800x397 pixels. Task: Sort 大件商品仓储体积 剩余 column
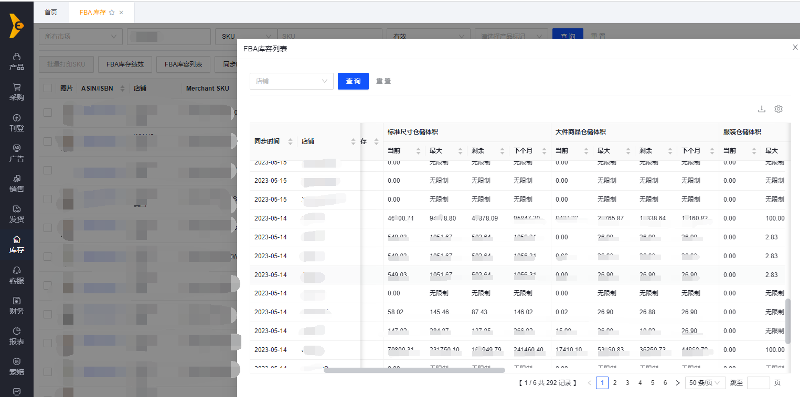click(670, 151)
